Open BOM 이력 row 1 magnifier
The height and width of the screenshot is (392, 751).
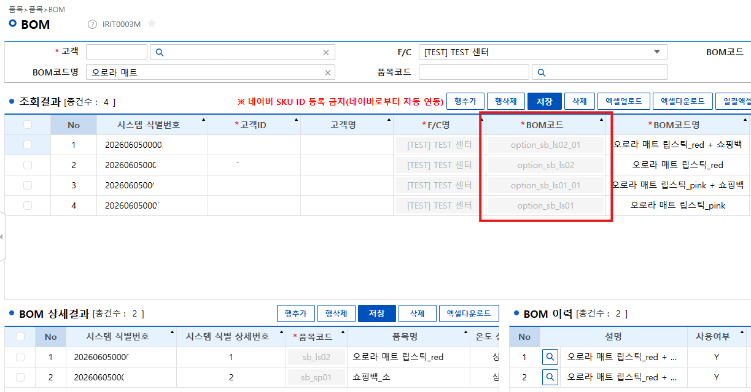[x=550, y=357]
